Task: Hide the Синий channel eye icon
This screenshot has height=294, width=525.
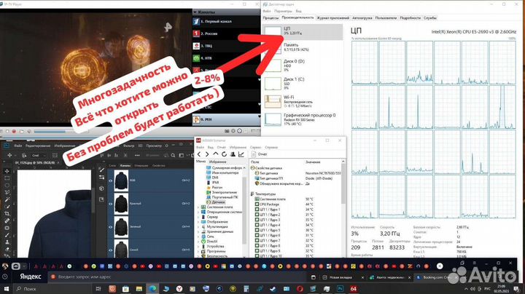Action: 111,250
